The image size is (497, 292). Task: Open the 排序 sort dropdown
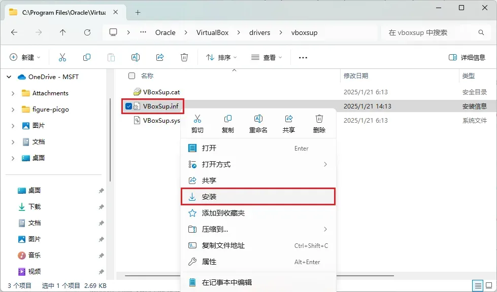click(221, 57)
